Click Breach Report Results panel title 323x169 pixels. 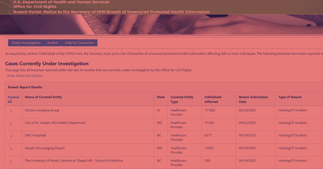[25, 87]
